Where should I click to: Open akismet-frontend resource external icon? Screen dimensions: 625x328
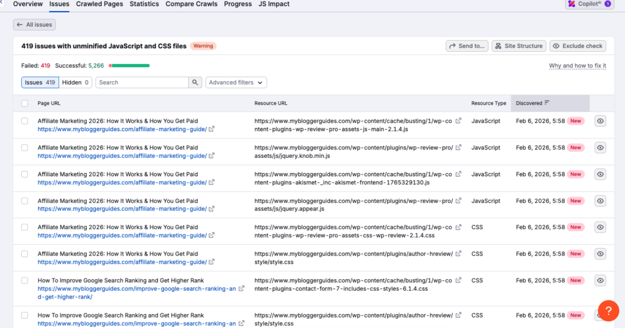(458, 174)
